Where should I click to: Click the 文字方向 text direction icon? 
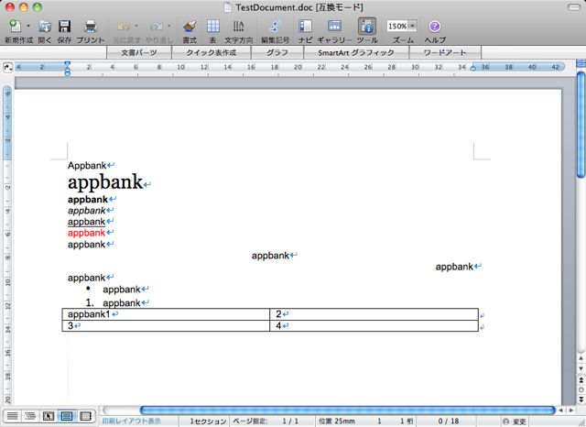(238, 27)
